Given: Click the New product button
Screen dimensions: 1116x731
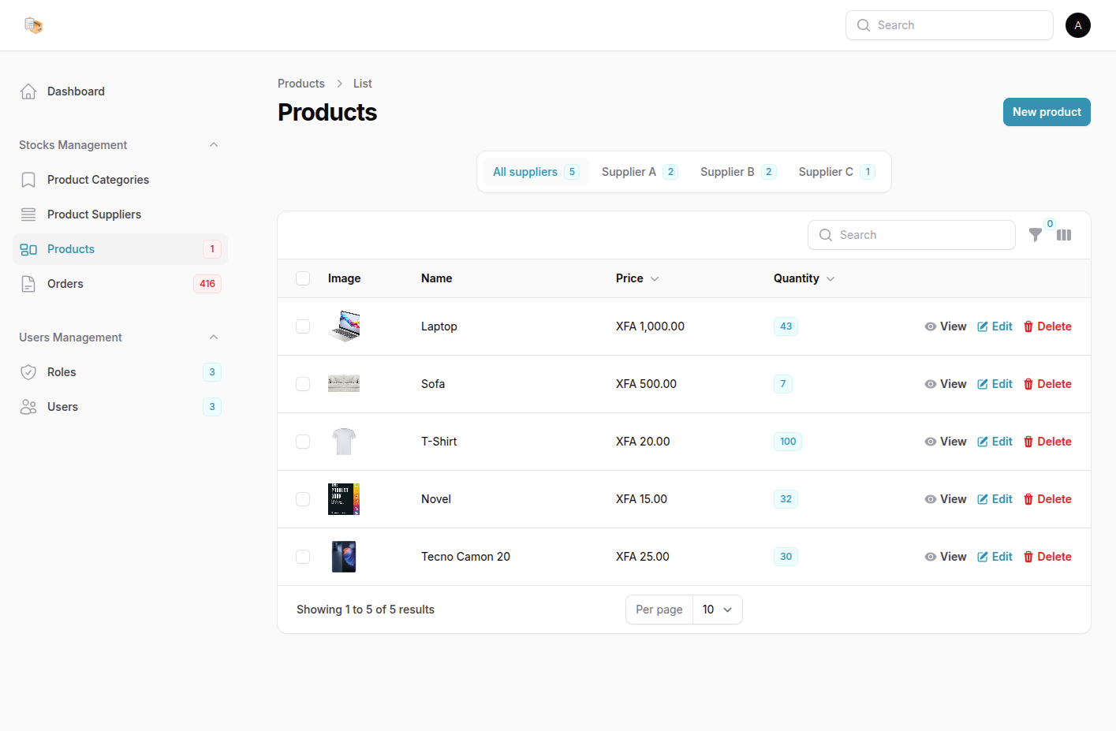Looking at the screenshot, I should point(1046,112).
